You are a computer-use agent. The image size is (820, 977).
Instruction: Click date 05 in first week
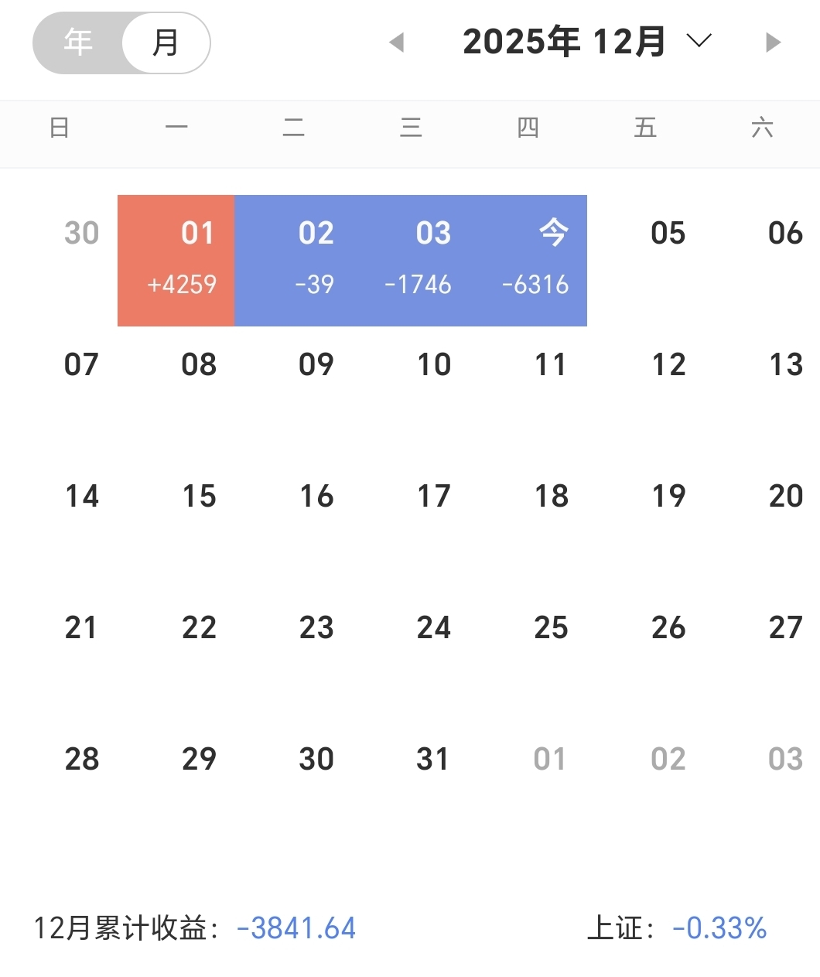pos(668,233)
